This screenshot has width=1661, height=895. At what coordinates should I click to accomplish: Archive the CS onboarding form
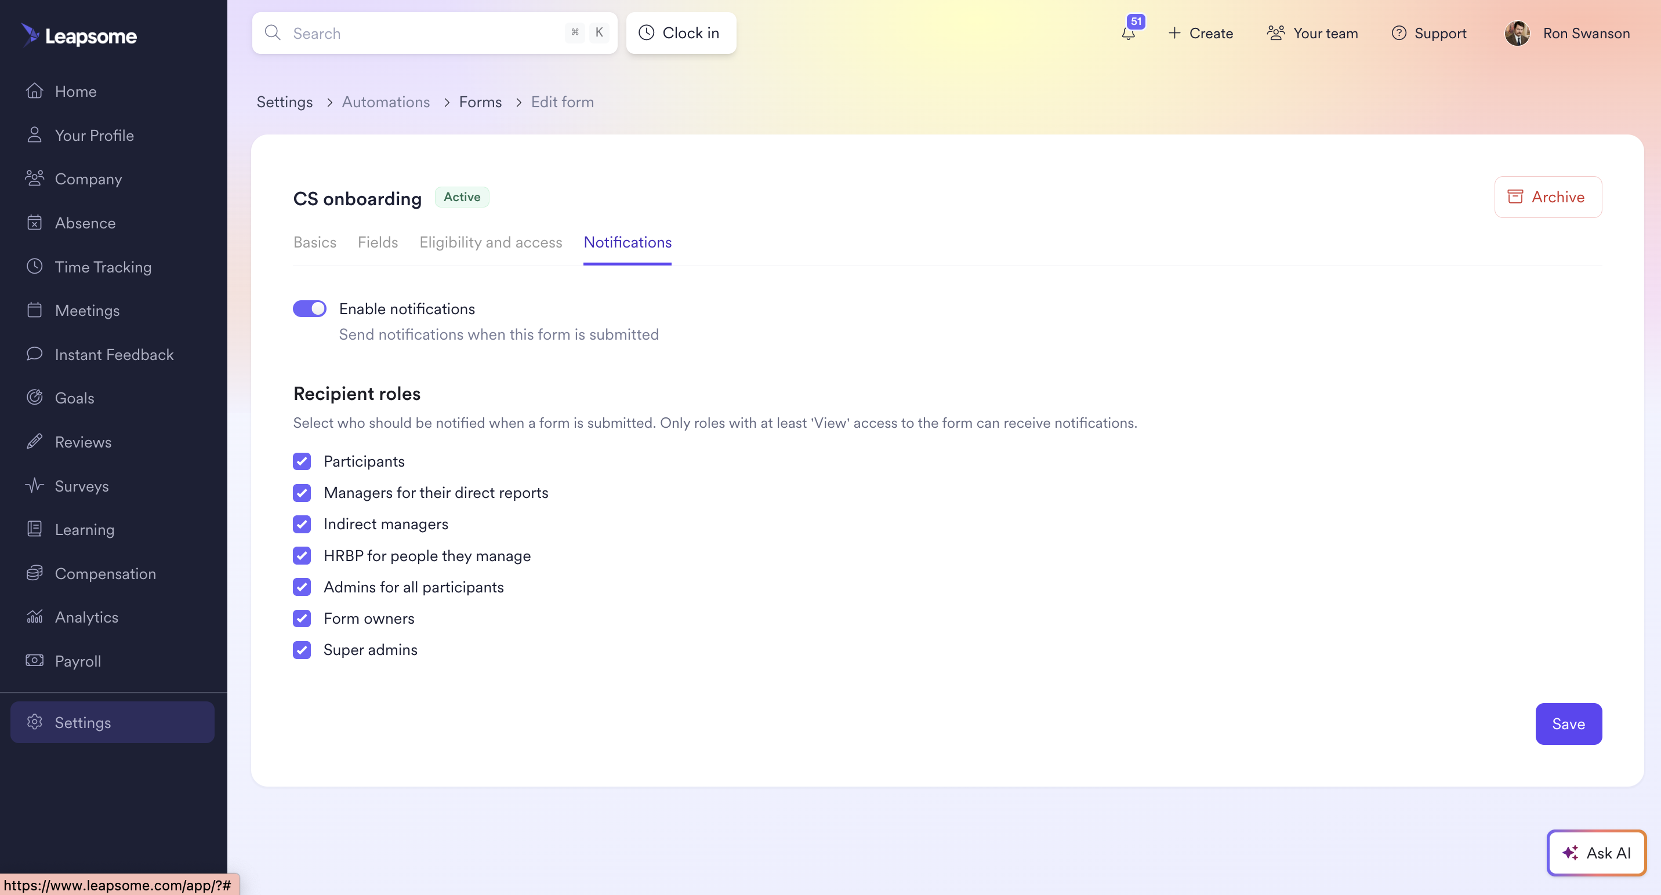1547,197
